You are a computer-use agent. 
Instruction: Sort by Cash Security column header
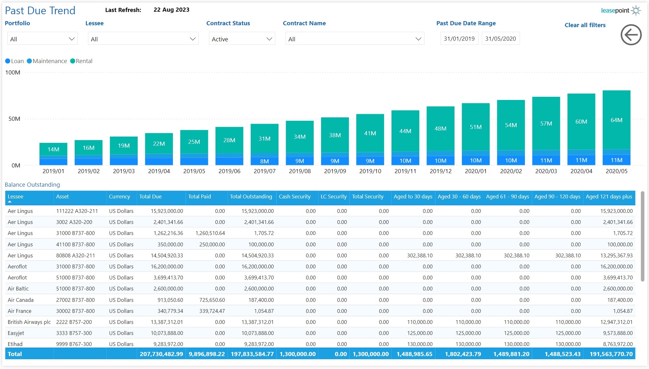coord(297,197)
